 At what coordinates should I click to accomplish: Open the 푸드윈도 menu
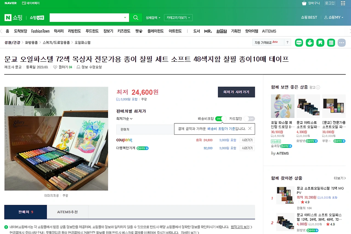pos(92,31)
